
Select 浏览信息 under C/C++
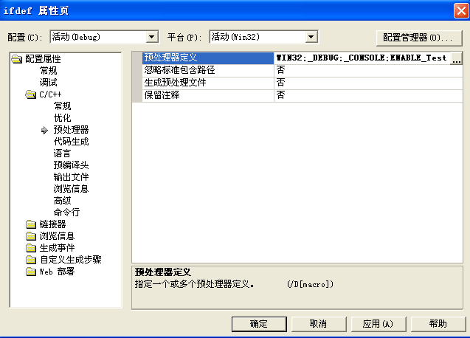click(x=71, y=189)
